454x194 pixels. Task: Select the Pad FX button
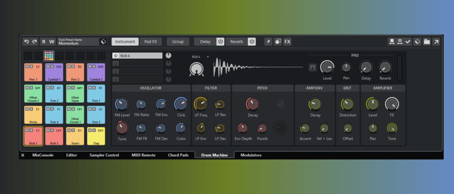(x=151, y=42)
